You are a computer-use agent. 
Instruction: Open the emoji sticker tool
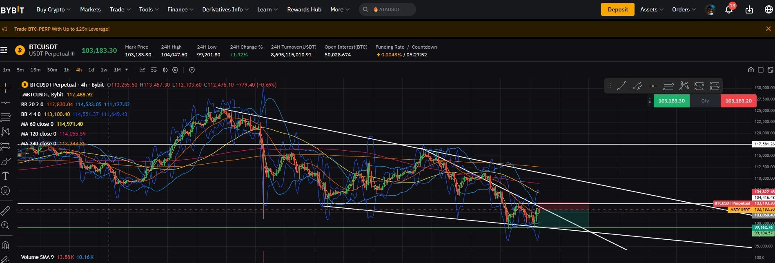5,191
